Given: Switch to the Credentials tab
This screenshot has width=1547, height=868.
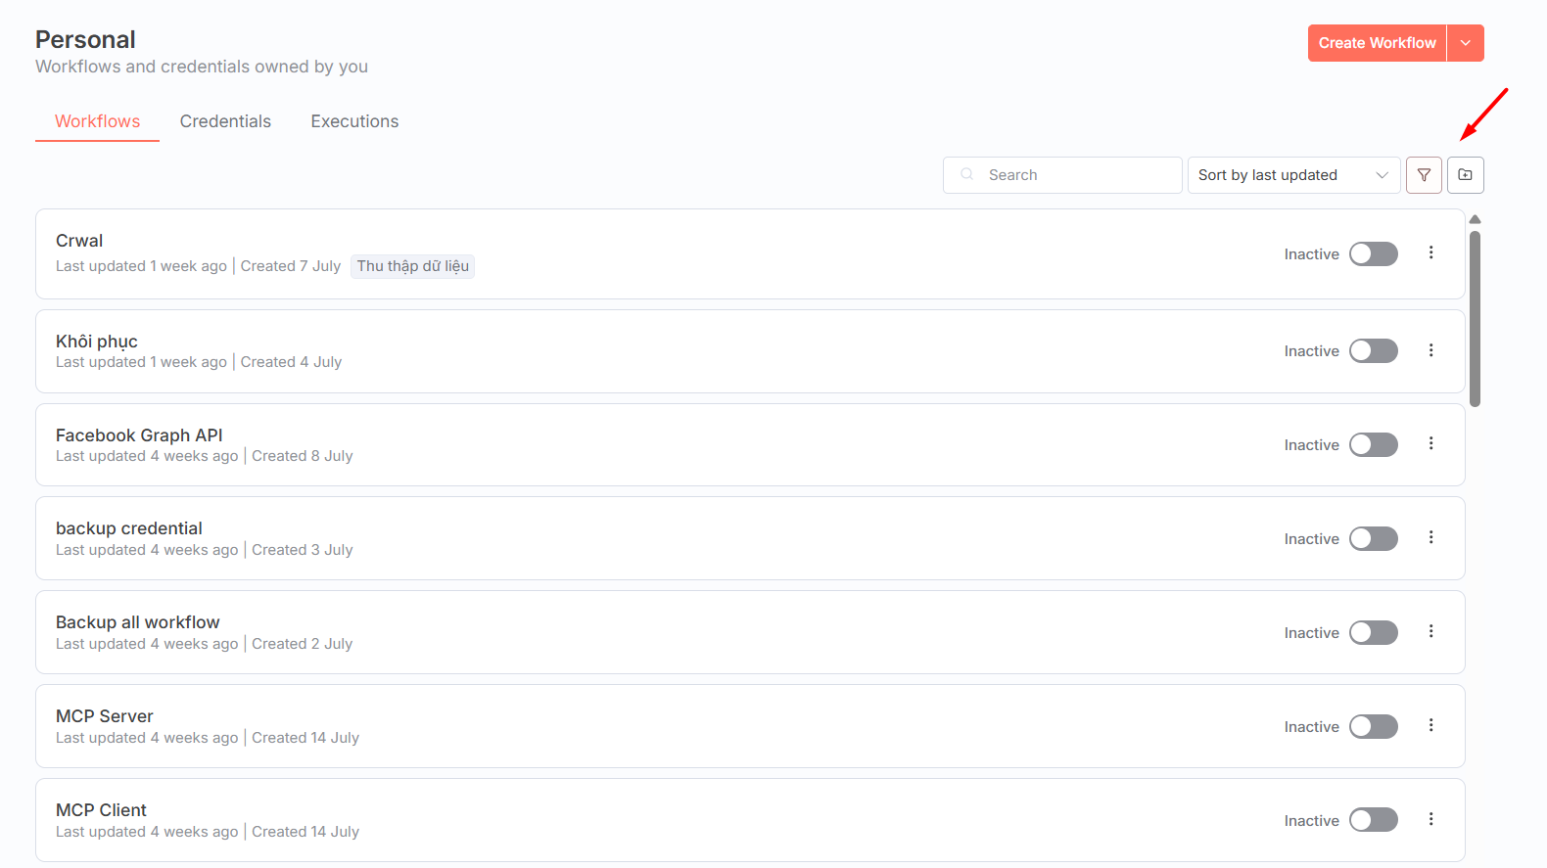Looking at the screenshot, I should pyautogui.click(x=225, y=121).
